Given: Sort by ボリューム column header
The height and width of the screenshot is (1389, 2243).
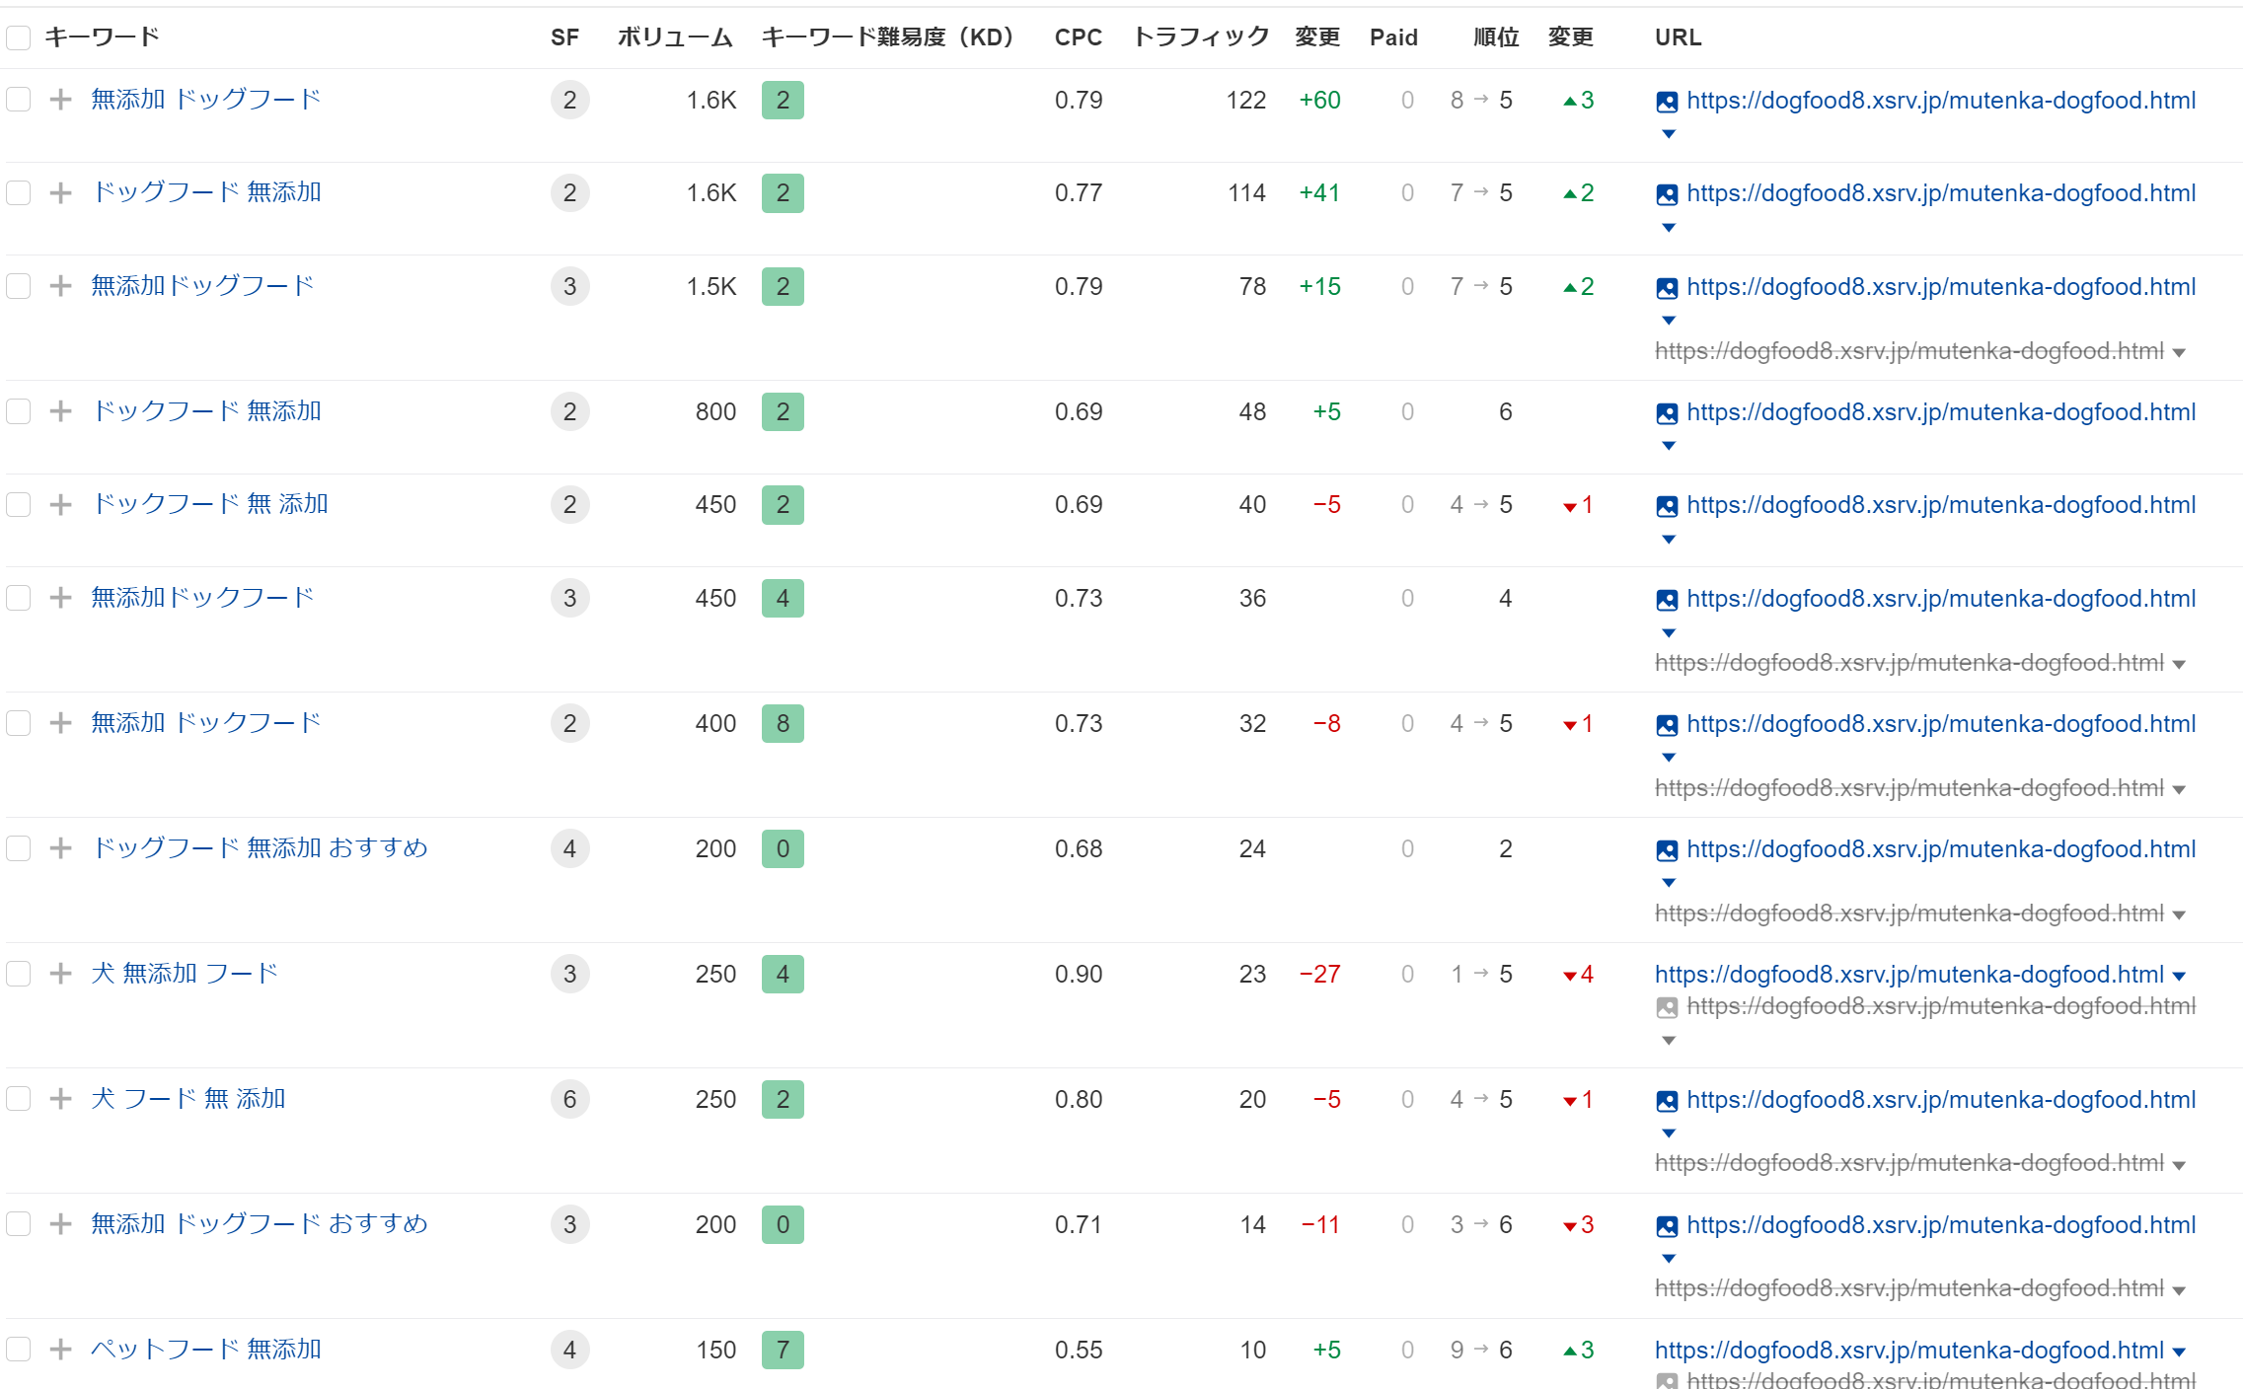Looking at the screenshot, I should click(675, 37).
